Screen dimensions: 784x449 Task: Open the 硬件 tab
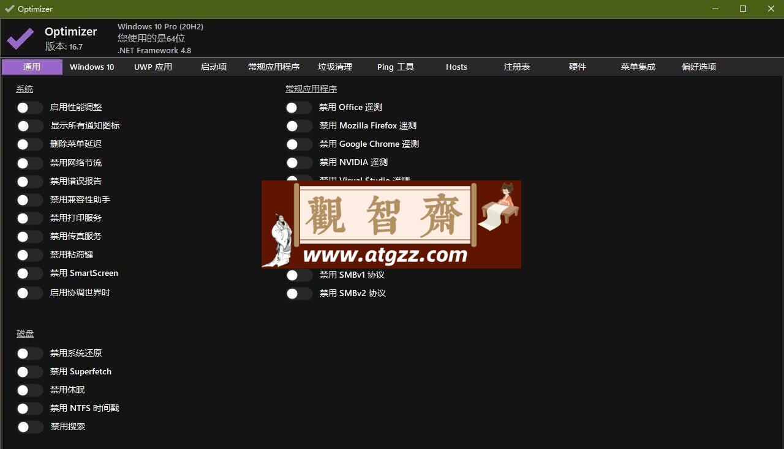click(578, 67)
